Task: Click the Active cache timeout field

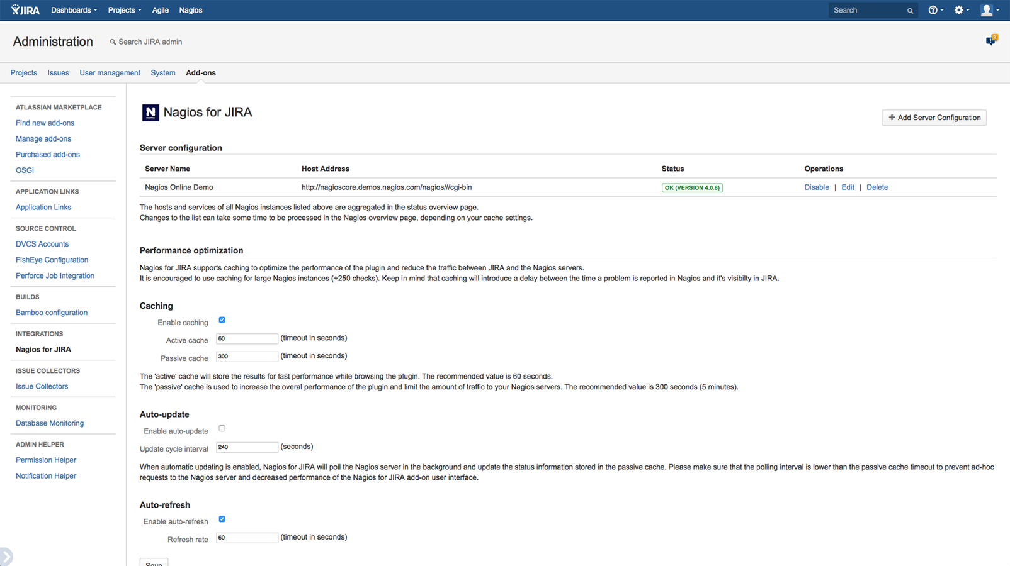Action: pos(247,339)
